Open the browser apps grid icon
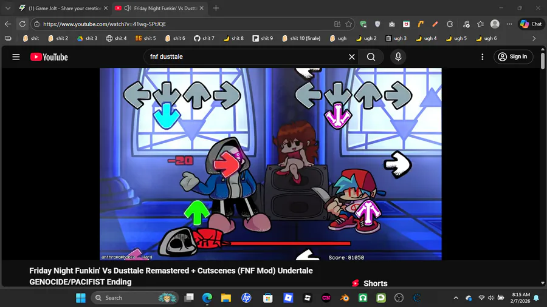The width and height of the screenshot is (547, 307). click(337, 24)
